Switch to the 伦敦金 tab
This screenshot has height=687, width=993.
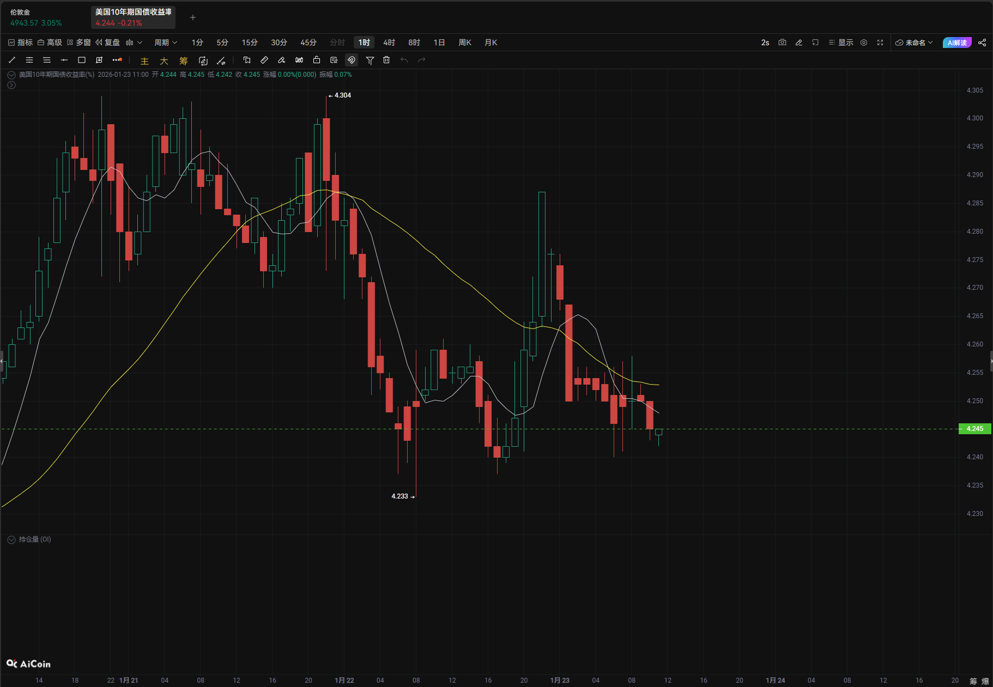tap(36, 17)
